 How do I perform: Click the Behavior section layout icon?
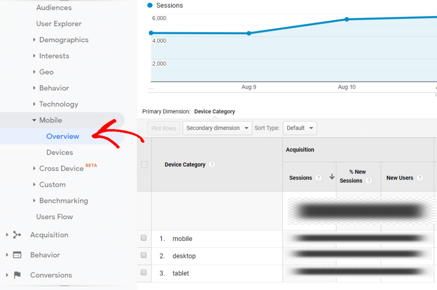(x=17, y=255)
